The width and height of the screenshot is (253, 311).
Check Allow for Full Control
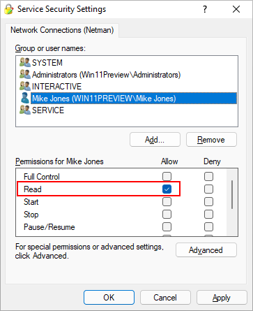coord(167,176)
